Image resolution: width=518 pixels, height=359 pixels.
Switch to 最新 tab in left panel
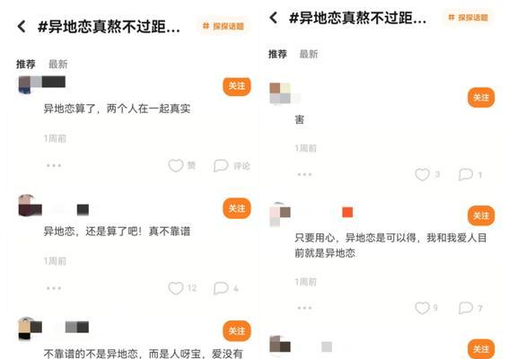[x=58, y=64]
